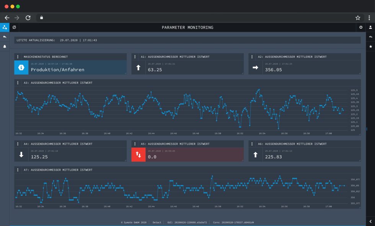Open the A7 chart kebab menu
The image size is (375, 226).
(x=18, y=170)
